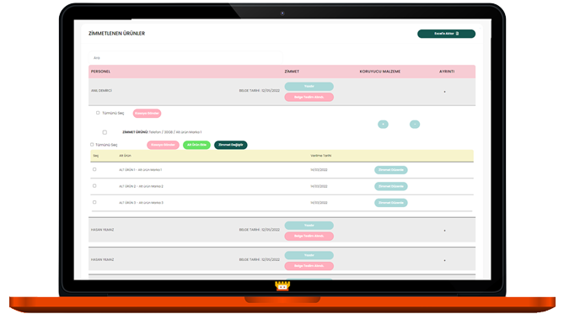Click the upper Kasaya Gönder button
The height and width of the screenshot is (314, 564).
click(148, 113)
